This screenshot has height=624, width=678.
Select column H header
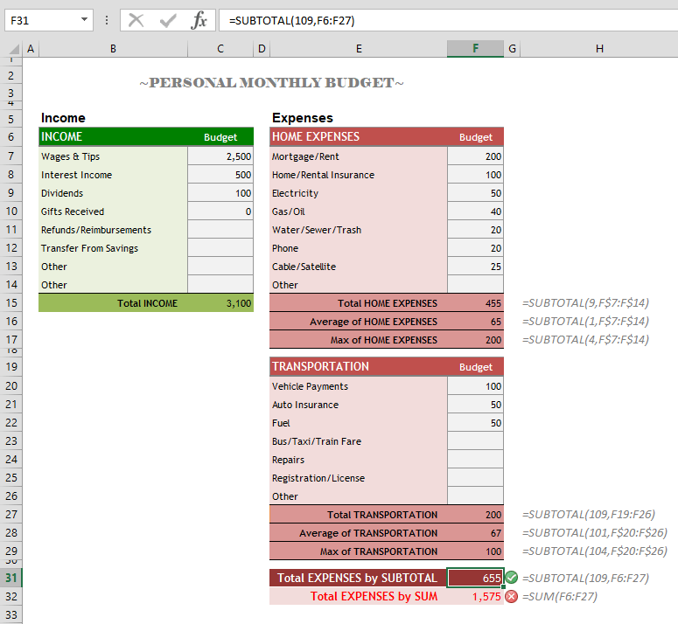tap(599, 49)
